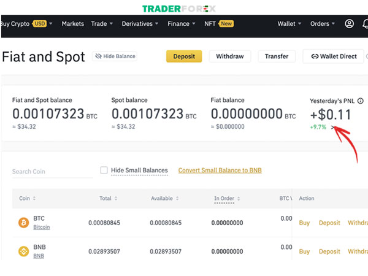368x276 pixels.
Task: Click the BNB coin logo icon
Action: point(24,251)
